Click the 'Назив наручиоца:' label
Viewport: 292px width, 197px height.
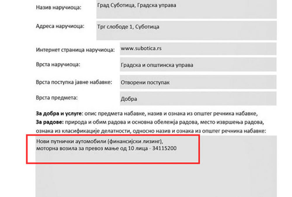pyautogui.click(x=59, y=7)
